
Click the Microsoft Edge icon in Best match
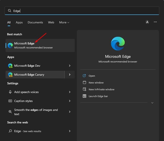(10, 45)
